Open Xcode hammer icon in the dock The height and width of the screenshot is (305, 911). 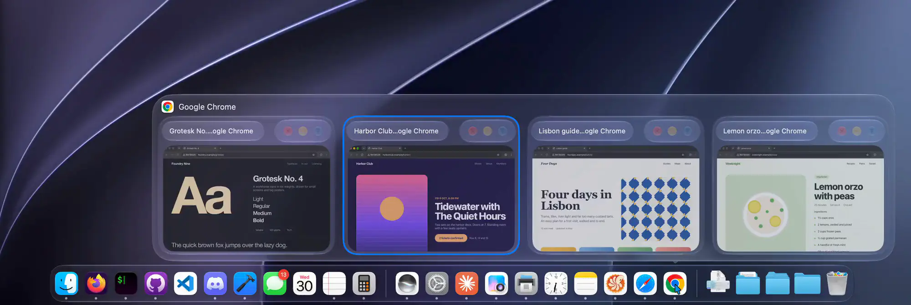pos(245,283)
